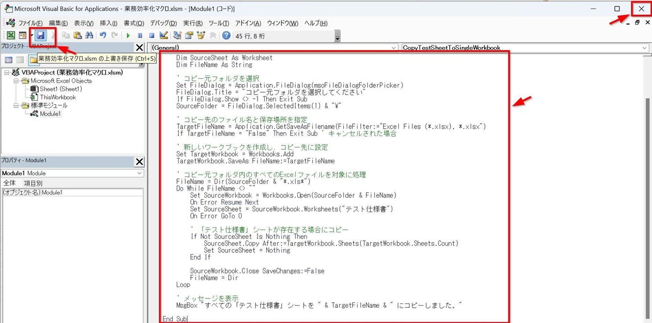652x323 pixels.
Task: Click the 'On Error Resume Next' line
Action: (224, 202)
